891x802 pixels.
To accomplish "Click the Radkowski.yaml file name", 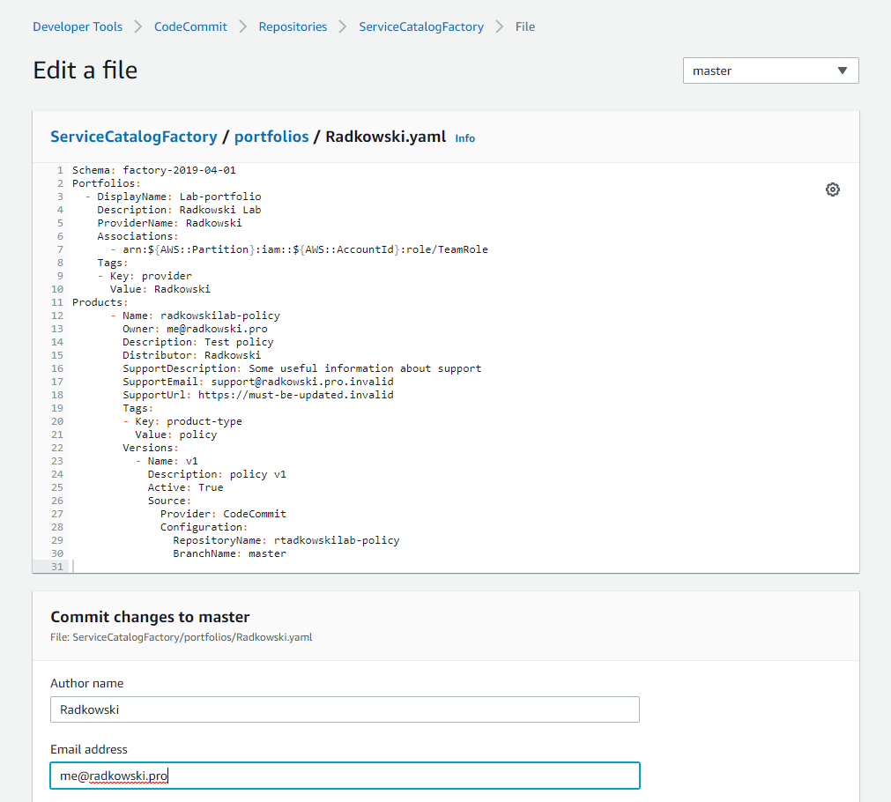I will coord(386,137).
